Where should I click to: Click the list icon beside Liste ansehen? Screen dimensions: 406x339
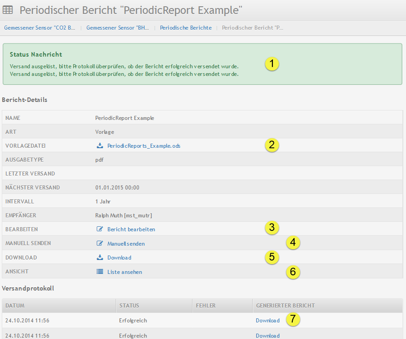click(x=100, y=272)
